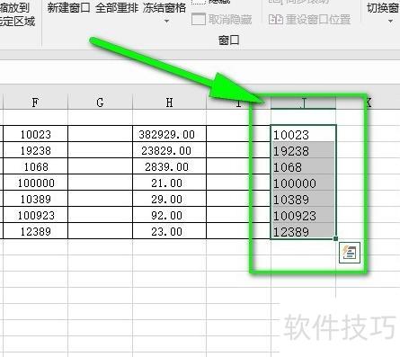This screenshot has height=357, width=400.
Task: Select column F header
Action: click(x=35, y=103)
